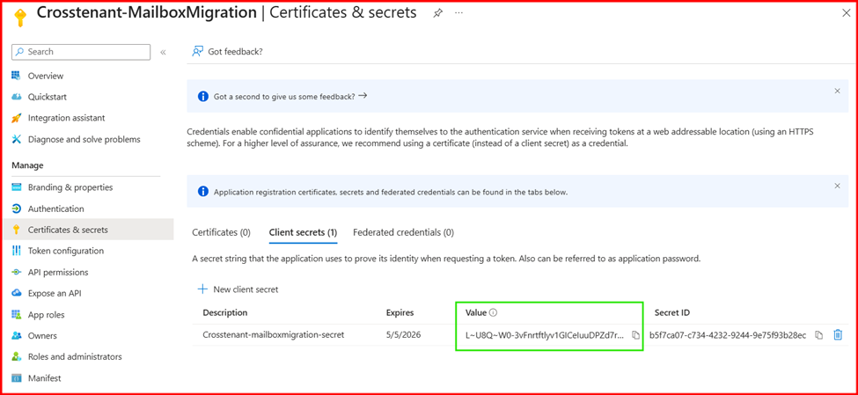This screenshot has width=858, height=395.
Task: Close the application registration info banner
Action: click(837, 187)
